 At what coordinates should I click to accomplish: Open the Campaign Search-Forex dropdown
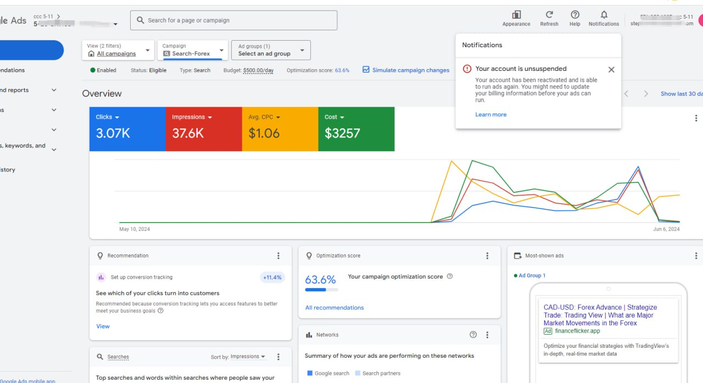[193, 50]
